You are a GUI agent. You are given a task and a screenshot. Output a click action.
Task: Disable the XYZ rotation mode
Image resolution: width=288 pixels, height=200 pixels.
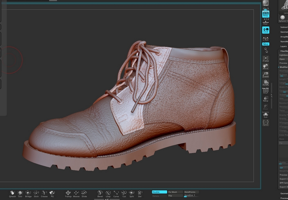(266, 44)
